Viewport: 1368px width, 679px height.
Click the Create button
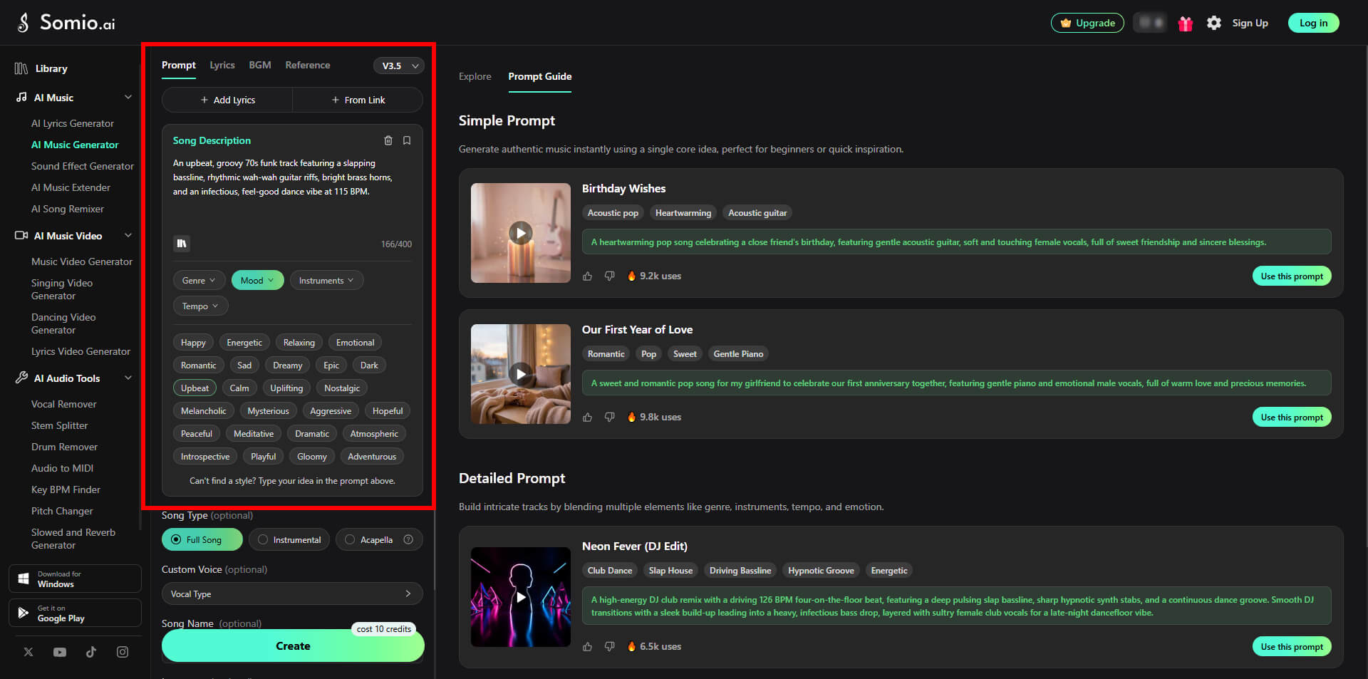point(293,646)
